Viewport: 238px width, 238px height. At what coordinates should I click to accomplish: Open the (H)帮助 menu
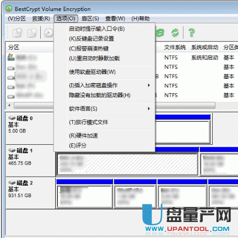tap(140, 19)
